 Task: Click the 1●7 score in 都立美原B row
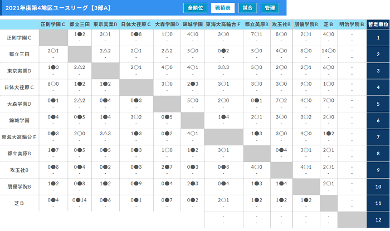click(53, 150)
